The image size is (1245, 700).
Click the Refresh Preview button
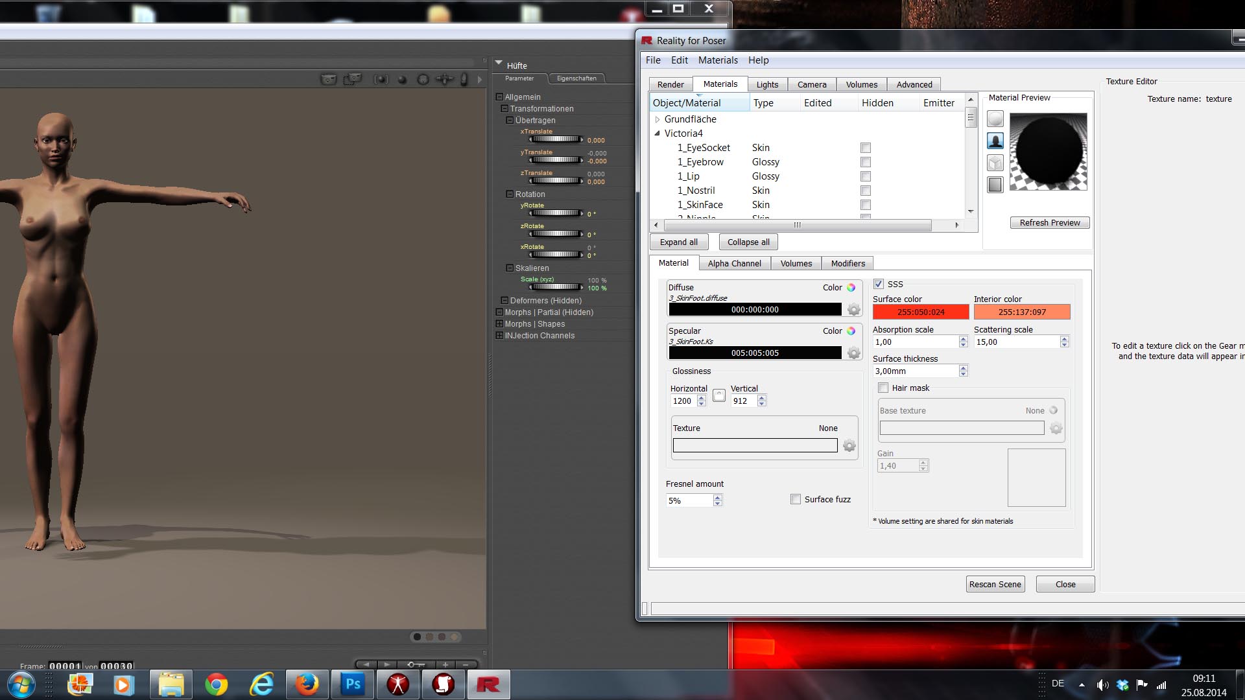tap(1049, 222)
